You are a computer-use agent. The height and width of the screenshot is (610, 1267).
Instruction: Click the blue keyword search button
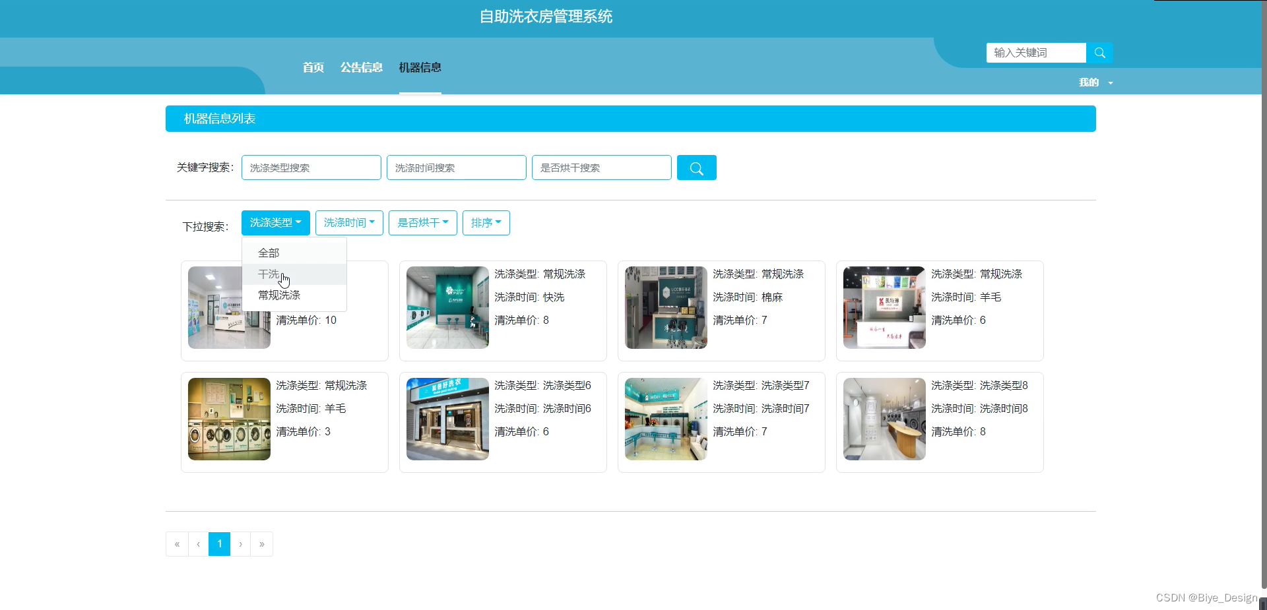point(696,168)
